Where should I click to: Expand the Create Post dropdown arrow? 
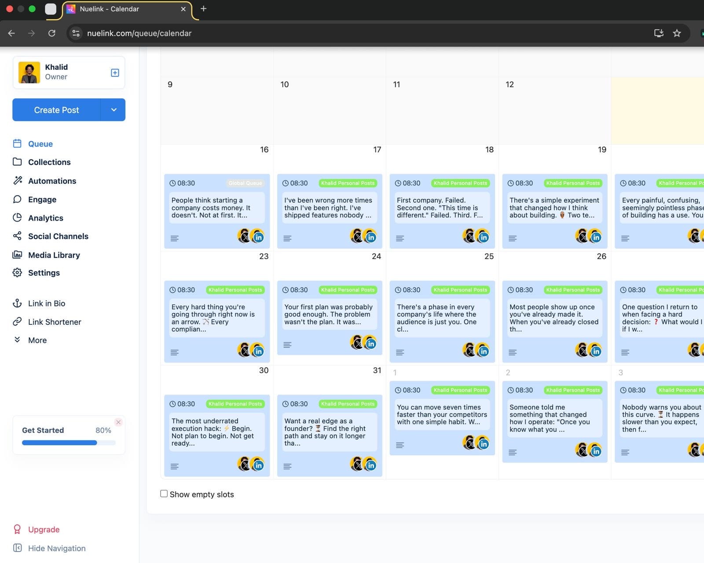point(114,110)
